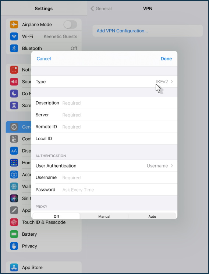Open the Type IKEv2 selector
209x274 pixels.
[x=104, y=82]
